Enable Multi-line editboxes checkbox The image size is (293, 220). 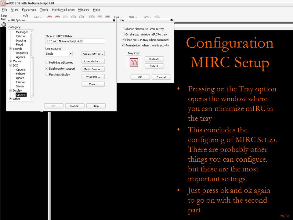pyautogui.click(x=47, y=62)
